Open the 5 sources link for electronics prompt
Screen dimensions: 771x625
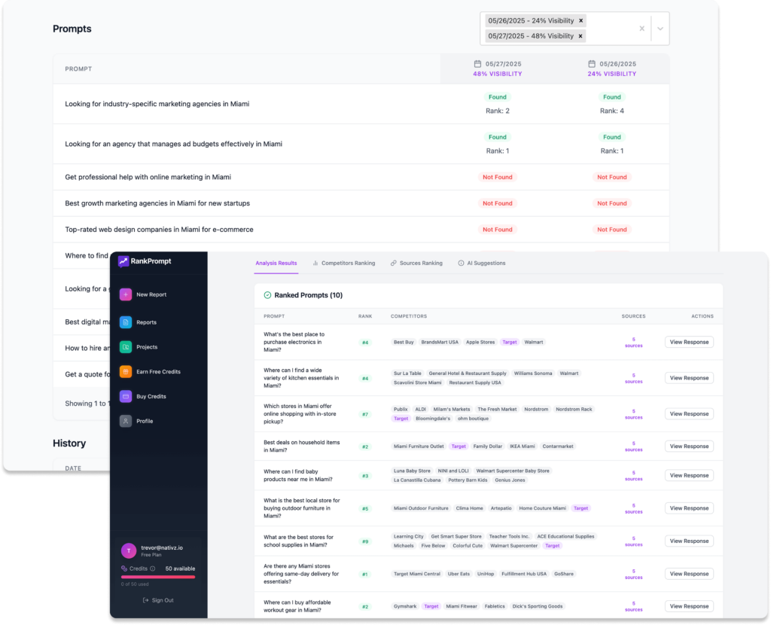click(633, 343)
